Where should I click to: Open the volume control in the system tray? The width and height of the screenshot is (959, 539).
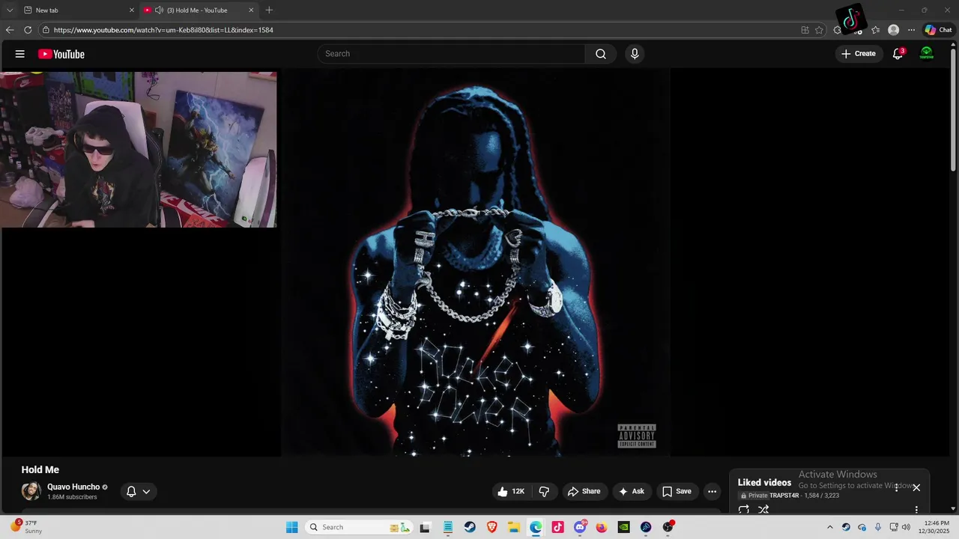[906, 527]
